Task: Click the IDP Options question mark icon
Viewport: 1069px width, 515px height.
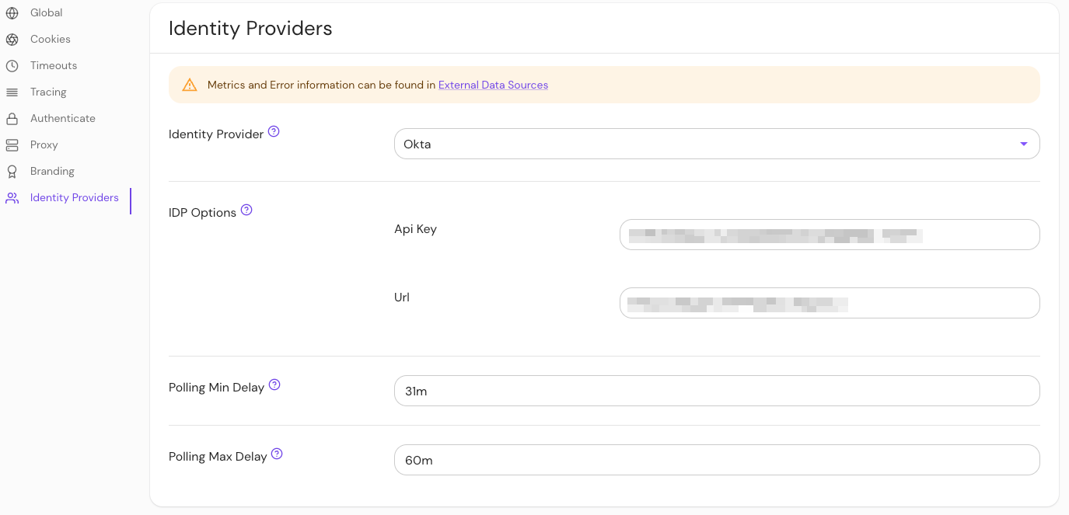Action: tap(246, 208)
